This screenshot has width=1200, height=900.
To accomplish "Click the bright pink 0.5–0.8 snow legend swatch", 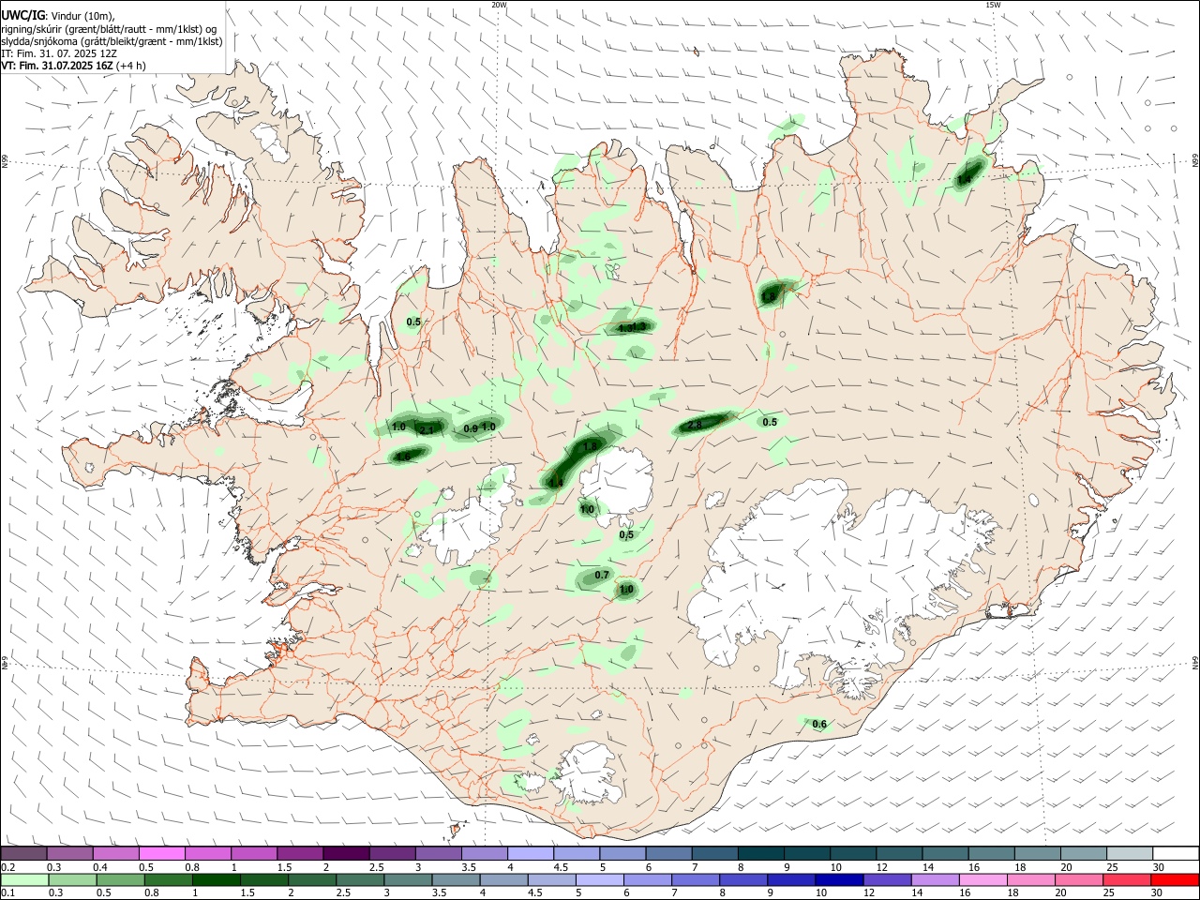I will [x=162, y=853].
